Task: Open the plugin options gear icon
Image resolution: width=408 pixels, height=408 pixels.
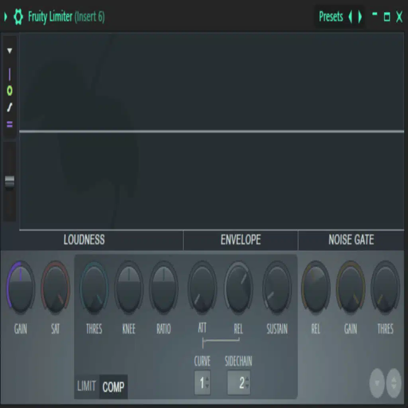Action: tap(18, 17)
